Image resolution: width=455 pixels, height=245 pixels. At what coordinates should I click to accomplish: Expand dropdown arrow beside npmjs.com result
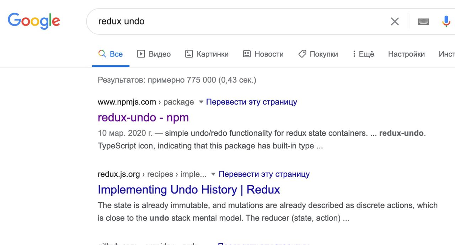[201, 102]
